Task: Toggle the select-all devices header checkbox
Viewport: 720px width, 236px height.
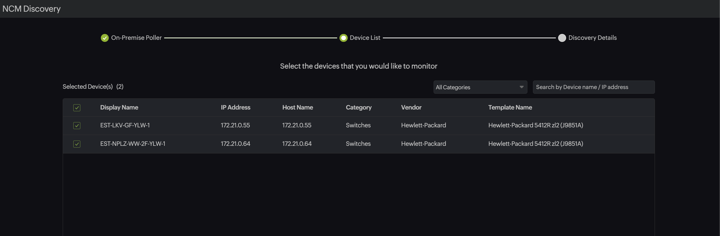Action: [77, 108]
